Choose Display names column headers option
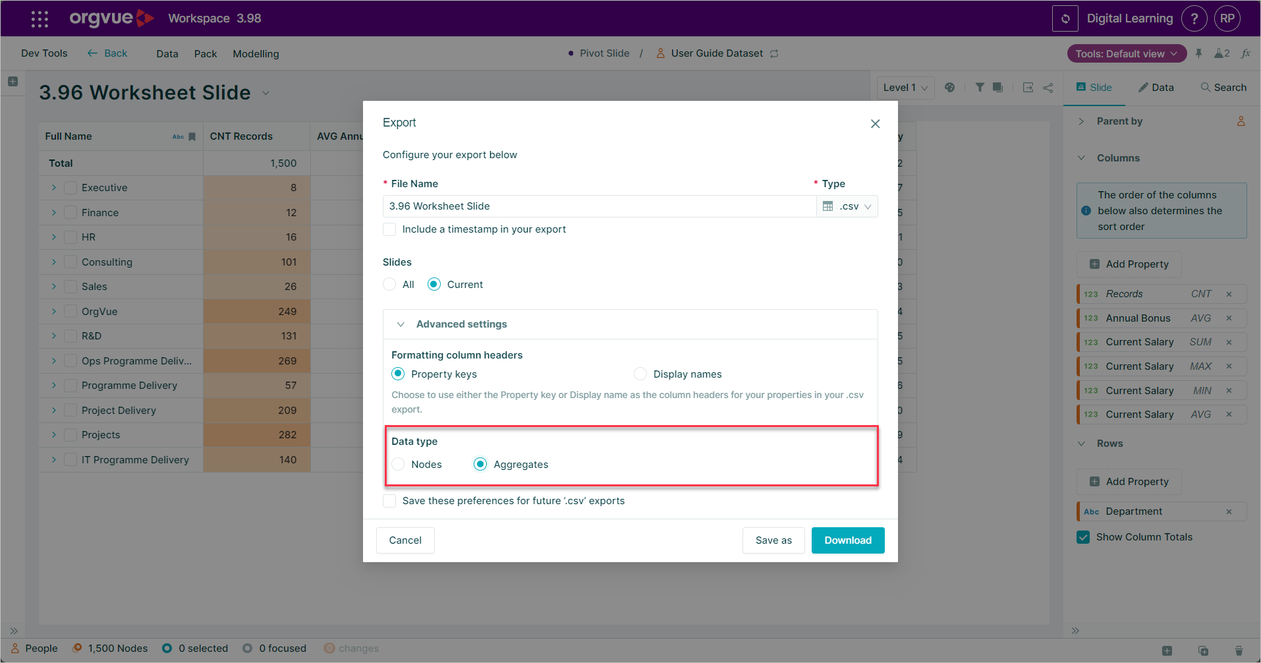 tap(640, 374)
